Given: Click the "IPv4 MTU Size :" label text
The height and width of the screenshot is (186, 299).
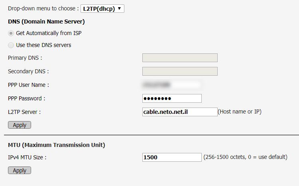Looking at the screenshot, I should tap(27, 157).
